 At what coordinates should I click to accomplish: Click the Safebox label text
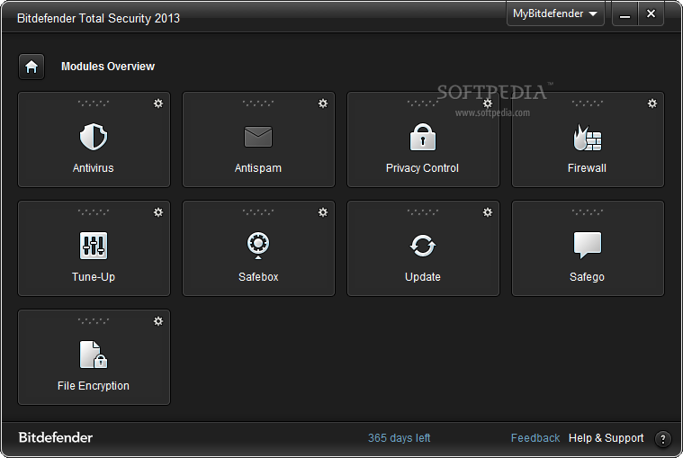258,277
